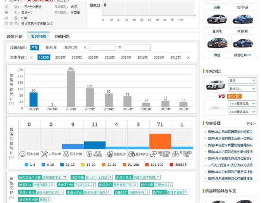The height and width of the screenshot is (203, 261).
Task: Open 奥迪A4L天窗漏水应该怎么解决 article
Action: click(230, 158)
